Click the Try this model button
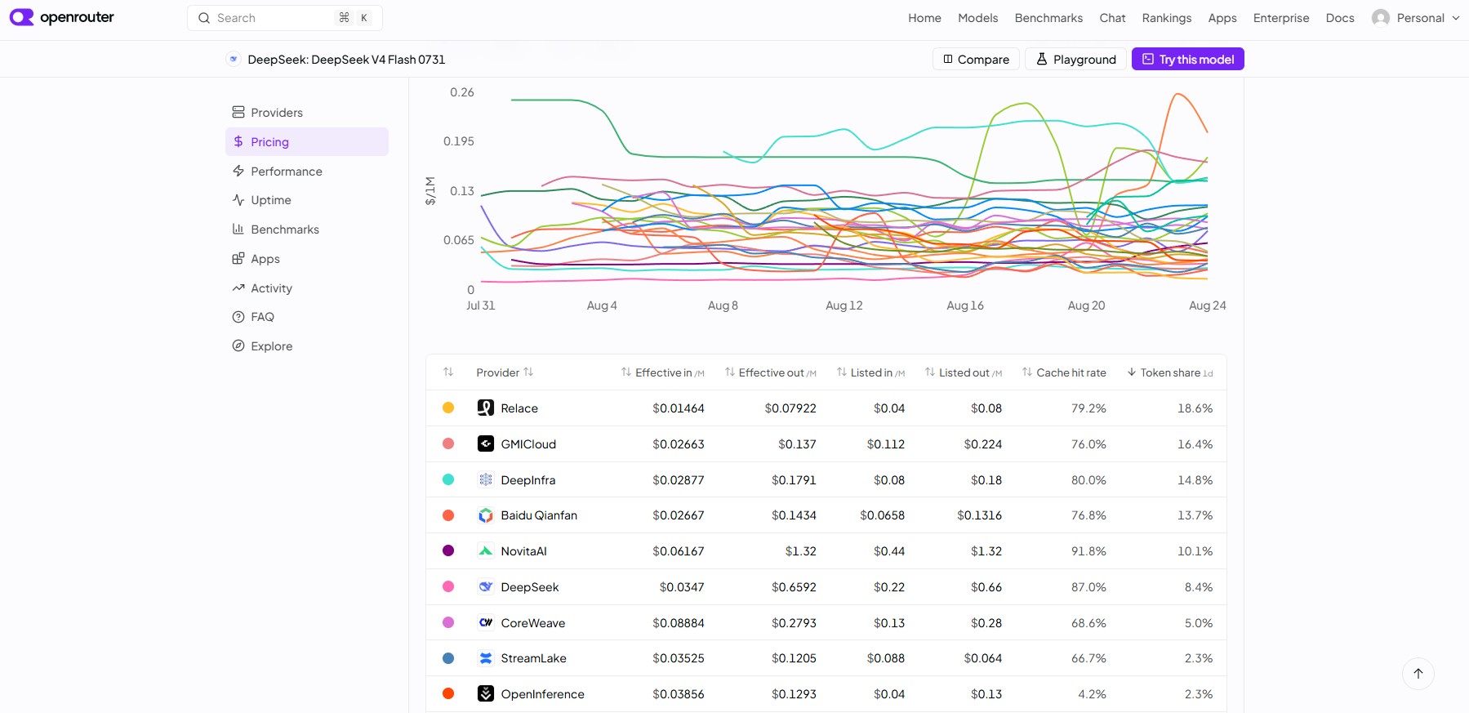 pyautogui.click(x=1187, y=59)
